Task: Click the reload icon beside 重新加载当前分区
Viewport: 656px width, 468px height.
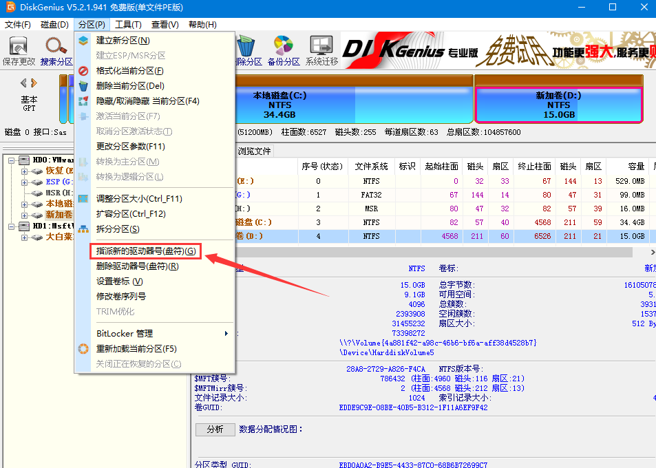Action: (83, 349)
